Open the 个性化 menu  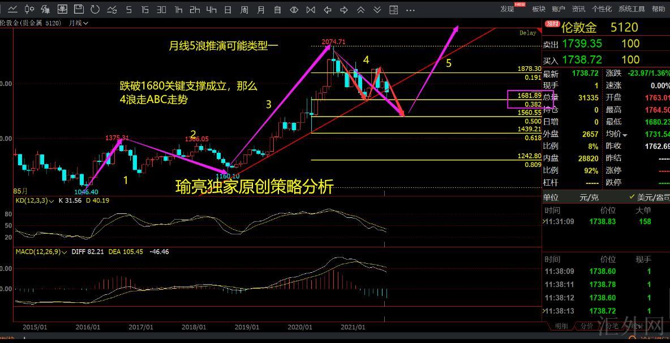(x=602, y=9)
